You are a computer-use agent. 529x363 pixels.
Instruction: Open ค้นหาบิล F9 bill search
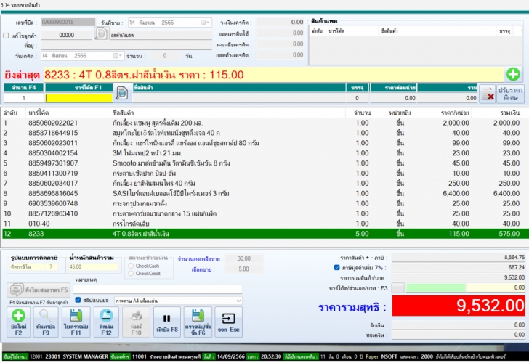tap(46, 322)
